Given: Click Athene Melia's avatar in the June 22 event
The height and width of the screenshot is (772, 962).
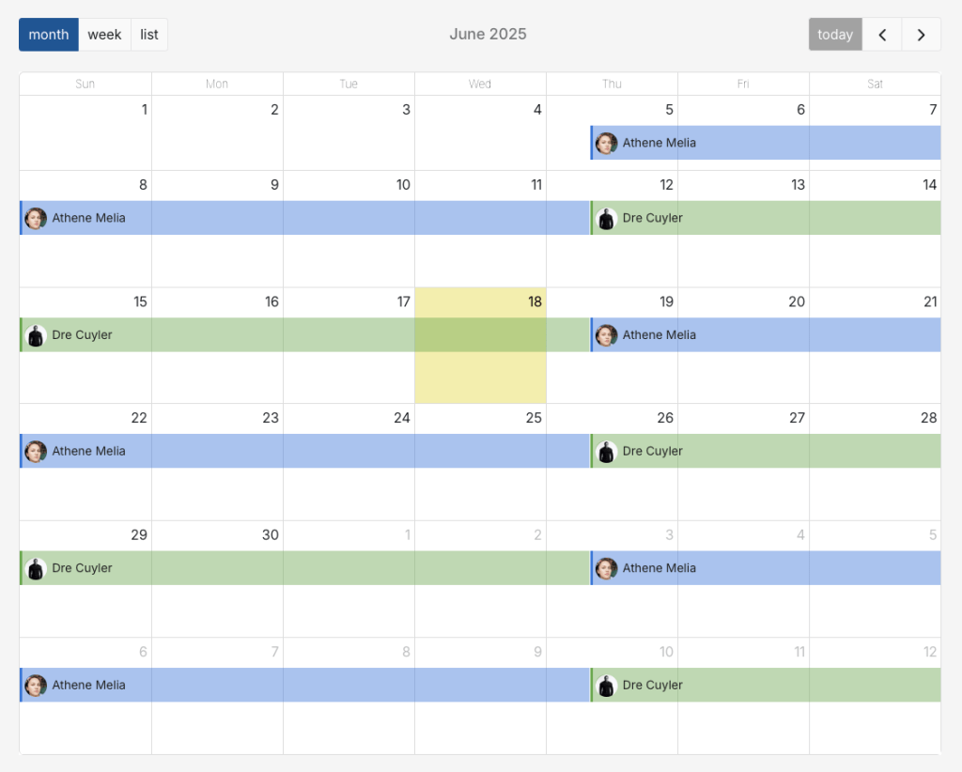Looking at the screenshot, I should click(35, 451).
